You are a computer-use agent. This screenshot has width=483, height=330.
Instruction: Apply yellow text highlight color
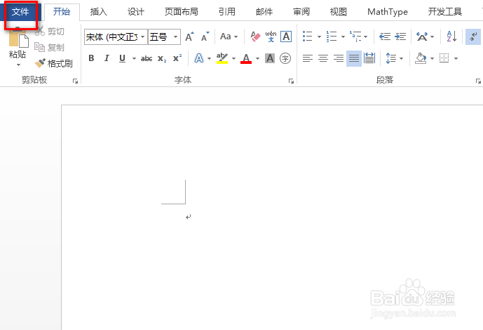[222, 58]
